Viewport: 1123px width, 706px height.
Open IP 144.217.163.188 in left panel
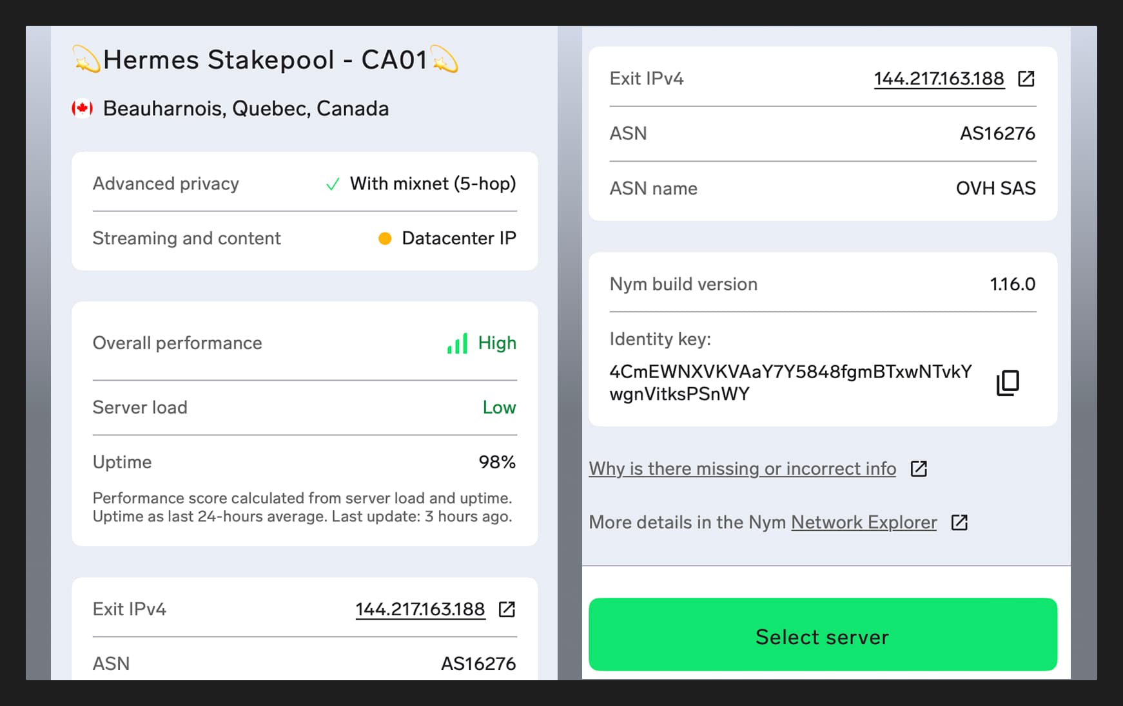pyautogui.click(x=420, y=609)
